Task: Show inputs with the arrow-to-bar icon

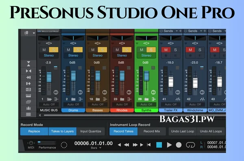Action: pos(28,77)
